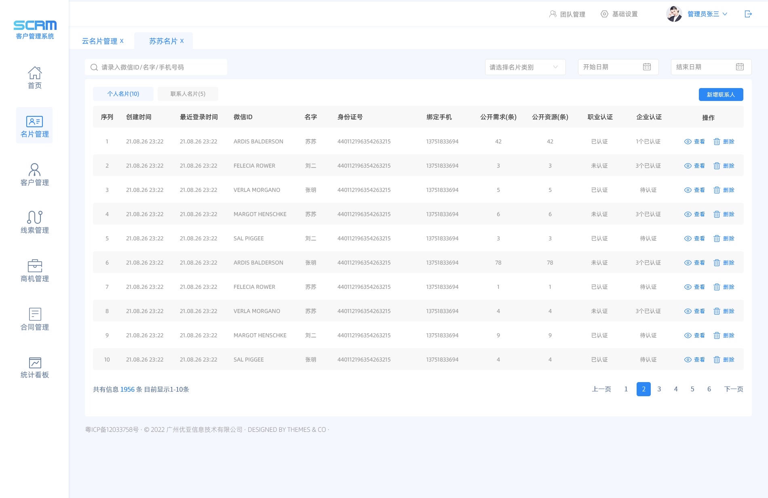Click the 粤ICP备12033758号 footer text

tap(112, 430)
